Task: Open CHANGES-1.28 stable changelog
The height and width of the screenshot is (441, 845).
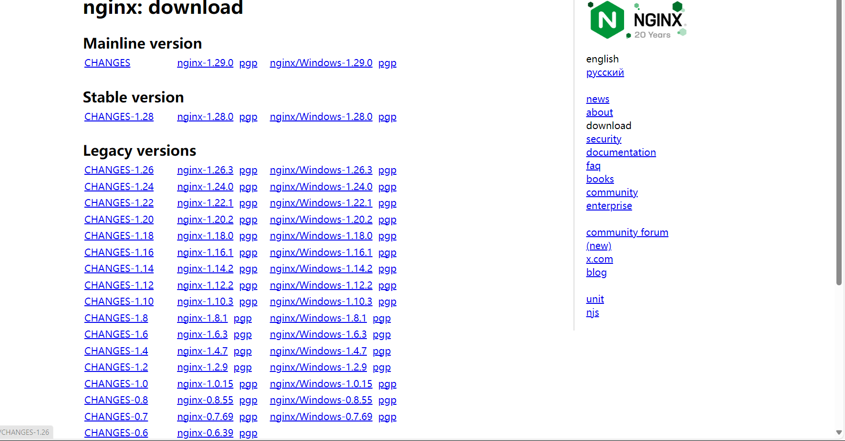Action: pos(119,117)
